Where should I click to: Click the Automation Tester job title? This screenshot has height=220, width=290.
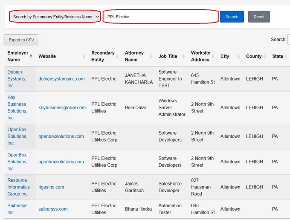[170, 209]
